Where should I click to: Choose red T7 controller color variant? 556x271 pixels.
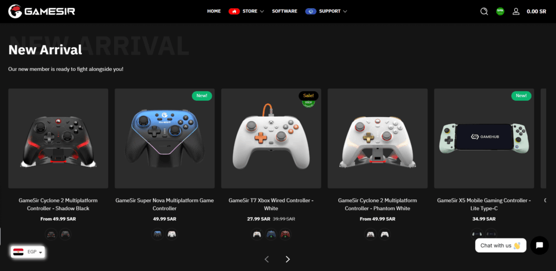(285, 234)
